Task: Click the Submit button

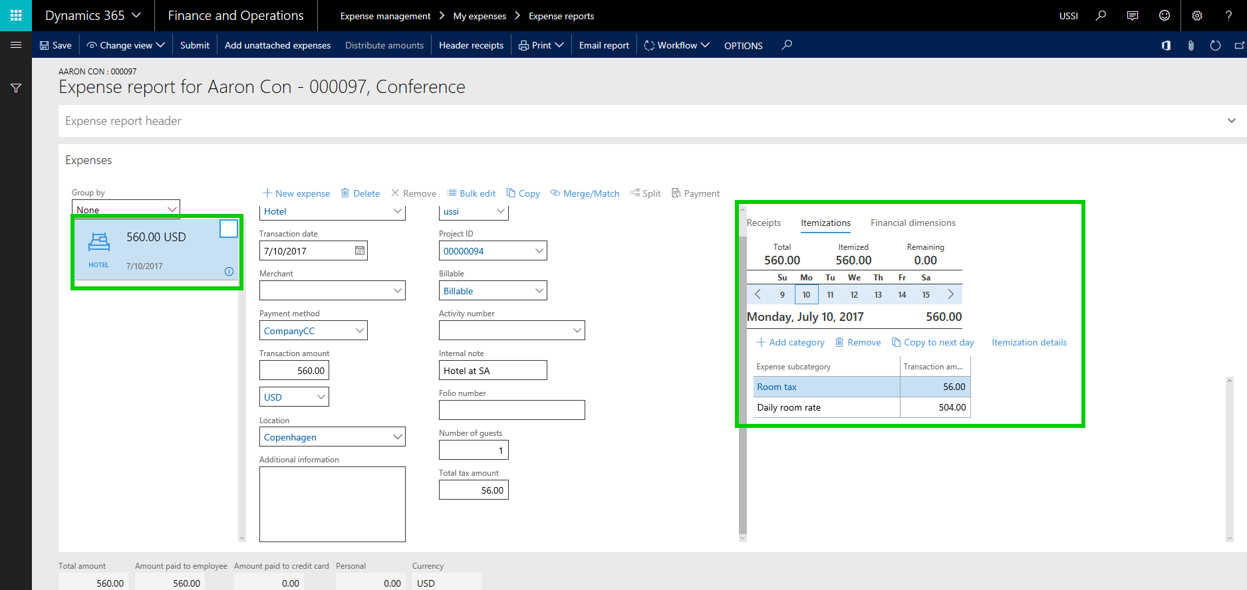Action: click(195, 45)
